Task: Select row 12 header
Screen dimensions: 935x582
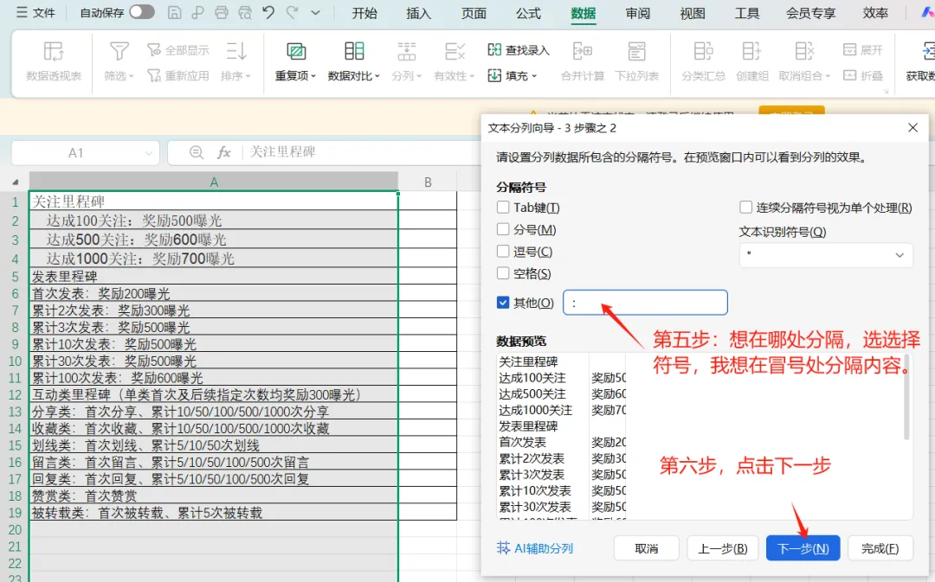Action: 15,395
